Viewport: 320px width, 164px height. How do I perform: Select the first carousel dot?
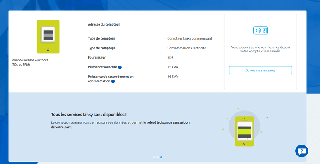[154, 157]
